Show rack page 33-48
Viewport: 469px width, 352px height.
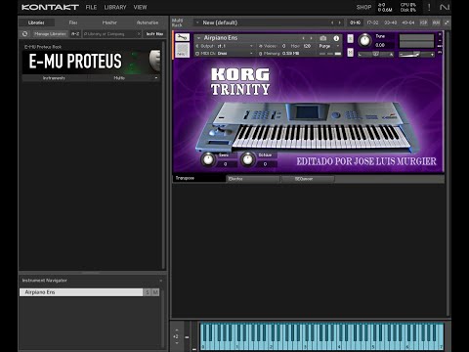point(390,22)
